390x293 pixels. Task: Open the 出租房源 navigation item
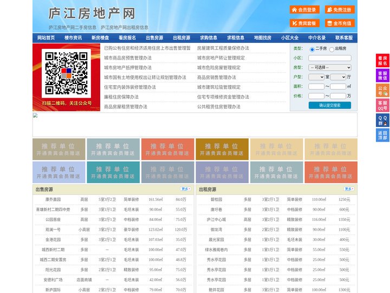(x=181, y=38)
